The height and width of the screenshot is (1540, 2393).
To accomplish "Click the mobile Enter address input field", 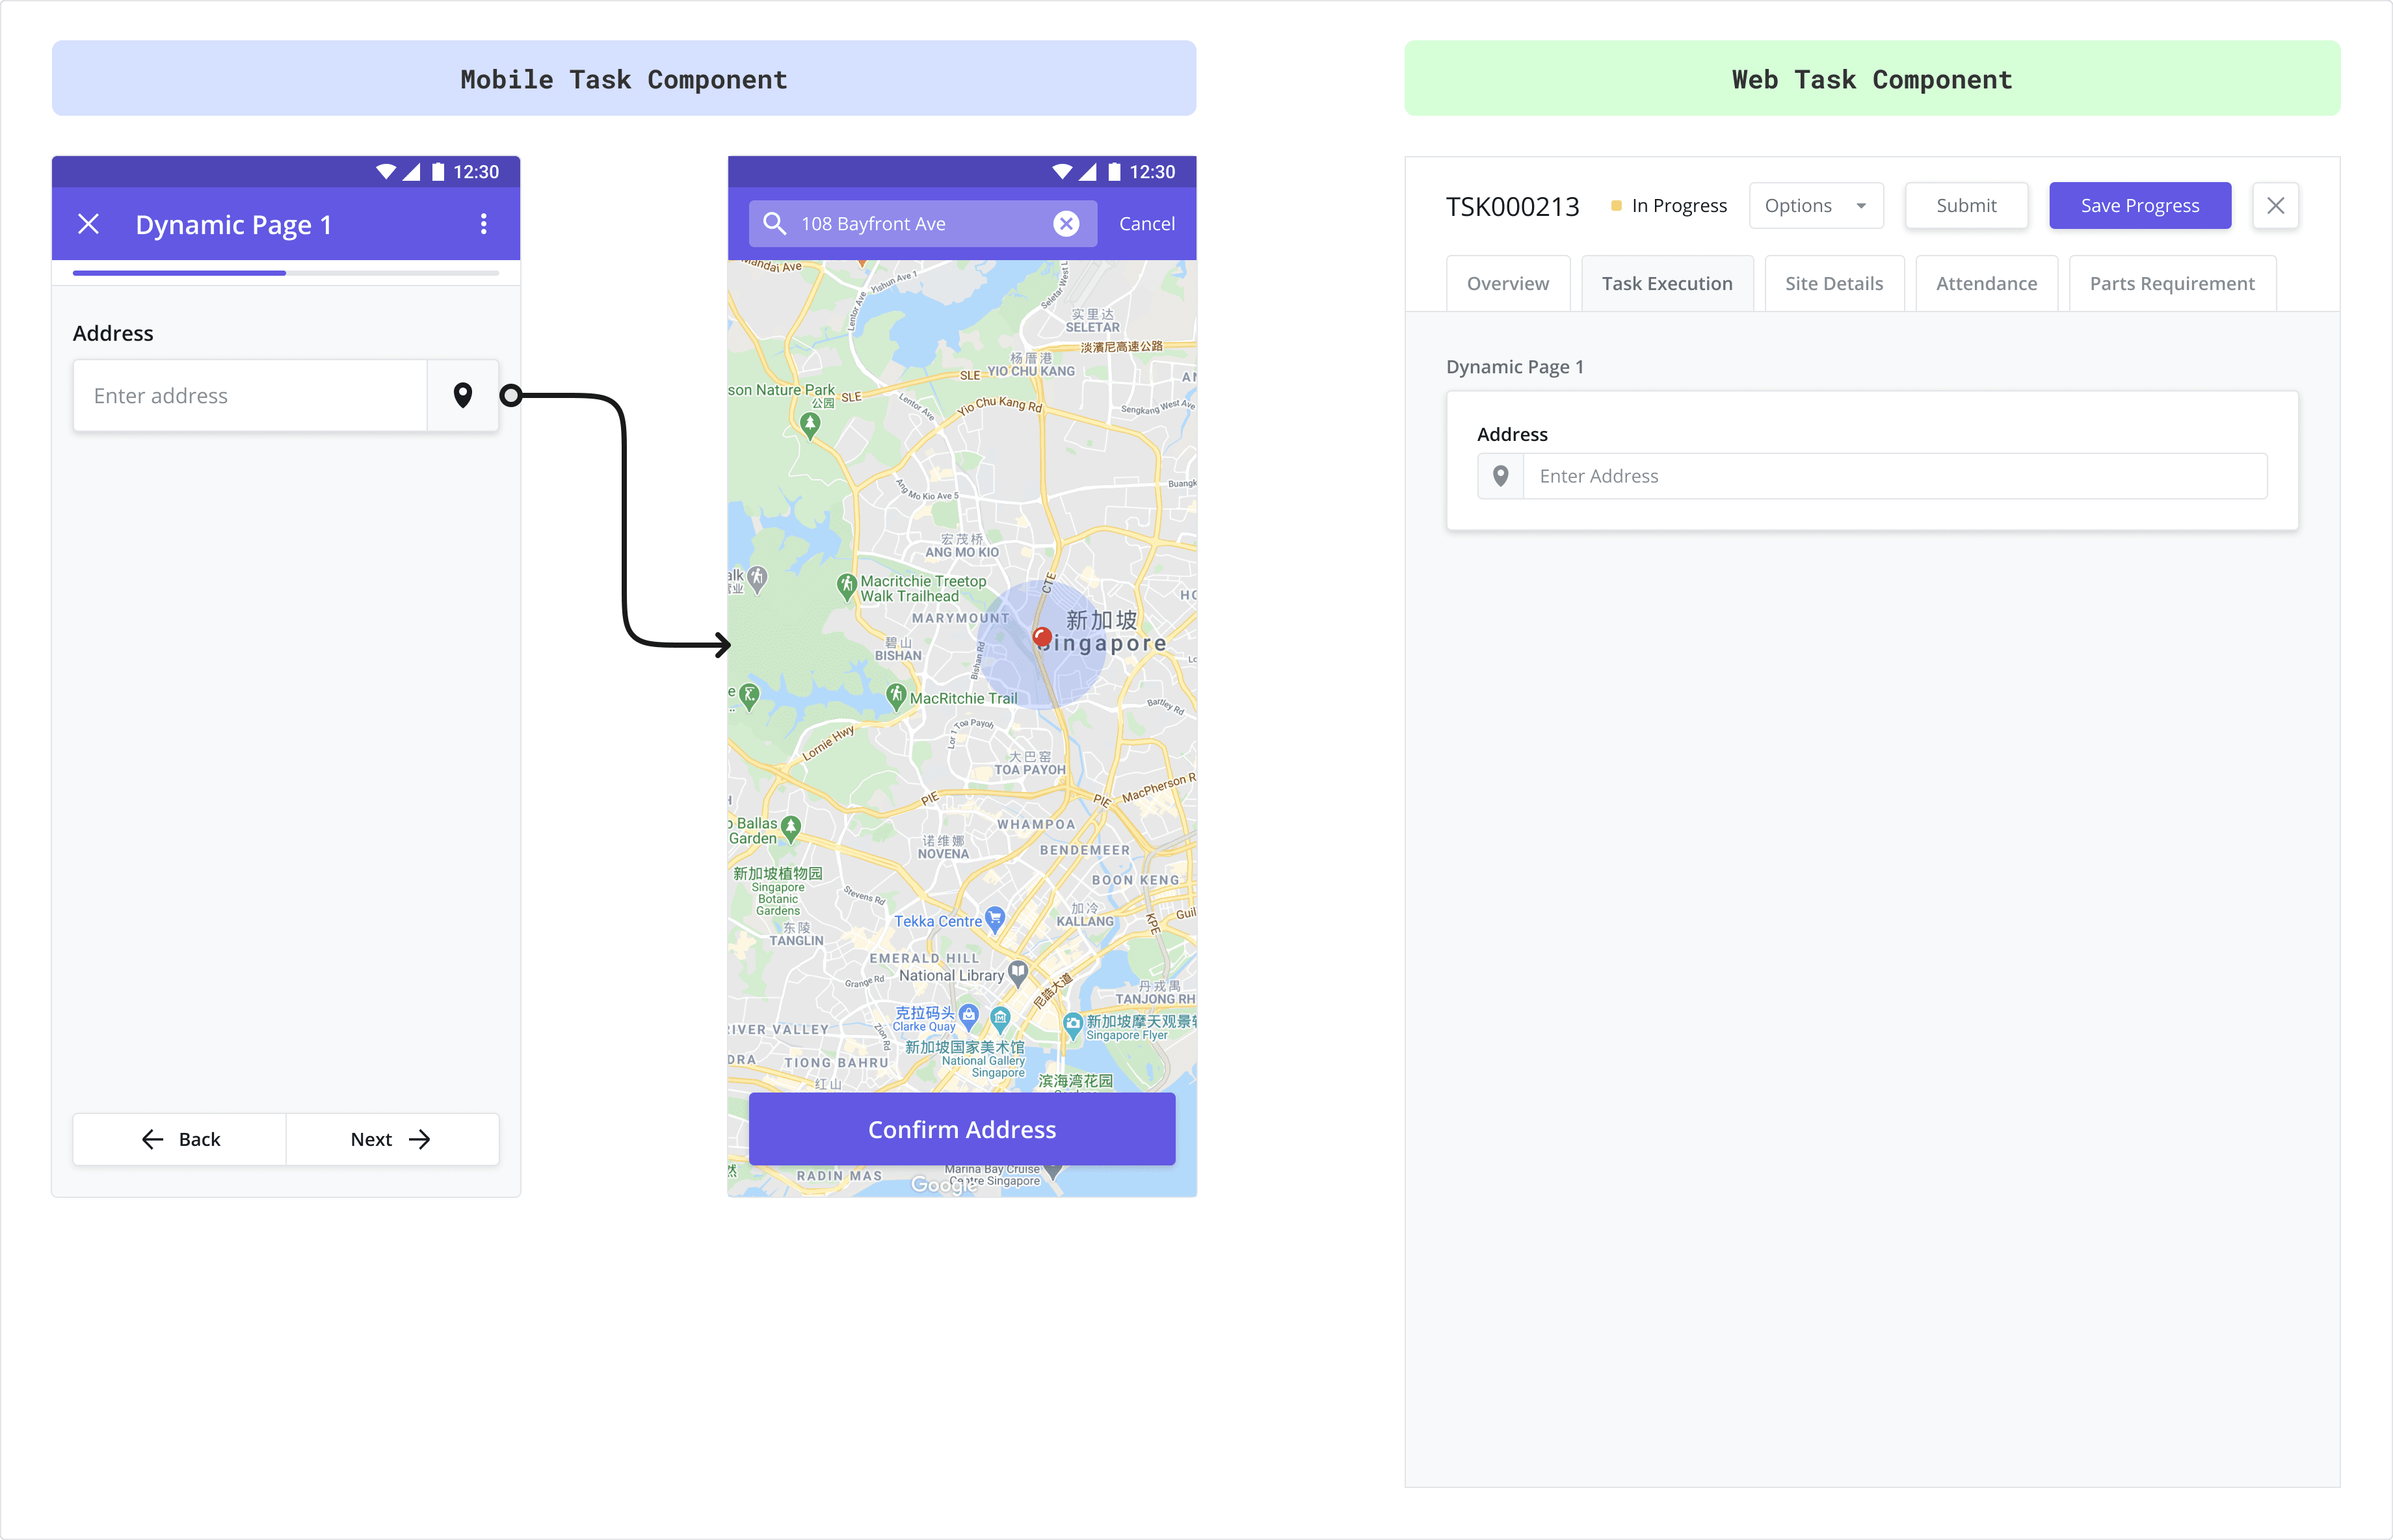I will (250, 395).
